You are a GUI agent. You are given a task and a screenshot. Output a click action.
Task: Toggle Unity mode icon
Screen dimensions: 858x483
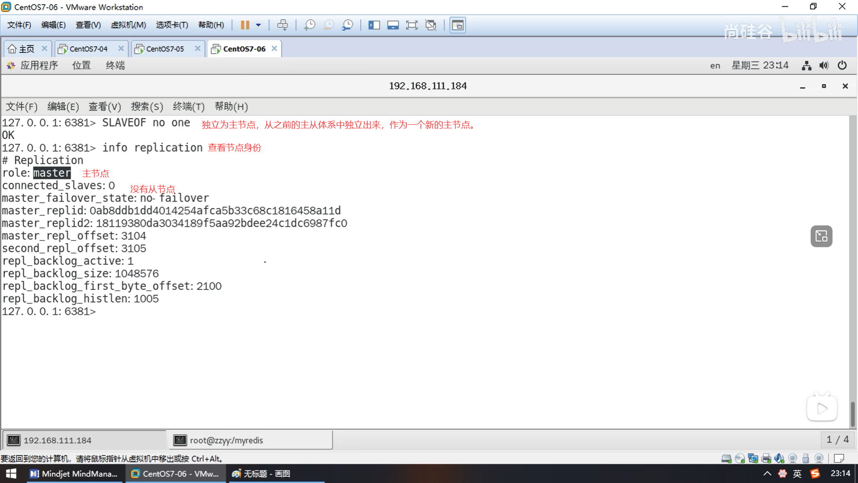tap(431, 25)
